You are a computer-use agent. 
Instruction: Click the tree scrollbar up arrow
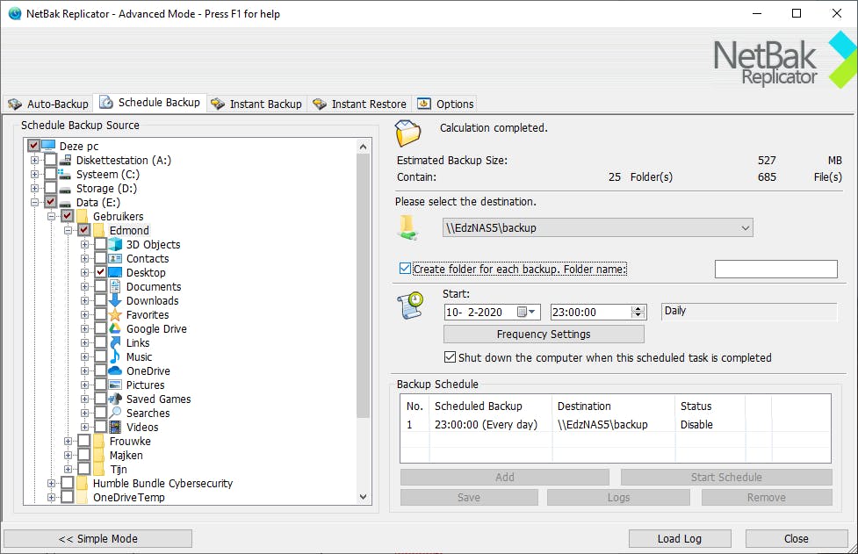click(364, 147)
